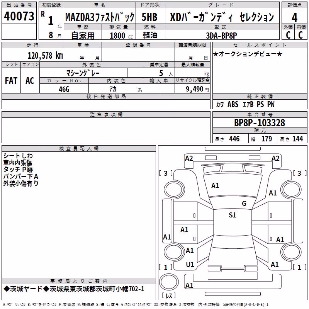Click the height value 144
Image resolution: width=309 pixels, height=309 pixels.
click(x=297, y=139)
